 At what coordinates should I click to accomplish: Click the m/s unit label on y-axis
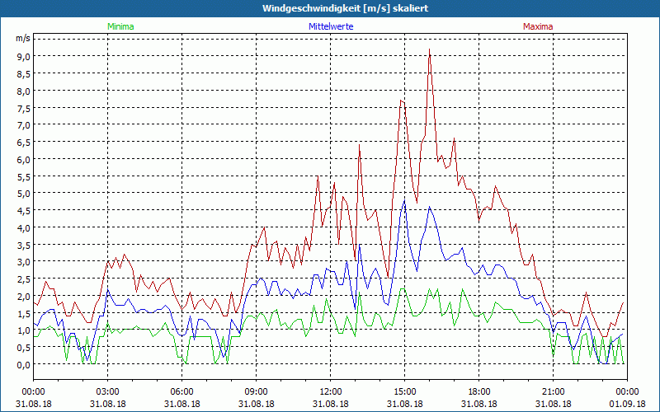coord(23,39)
